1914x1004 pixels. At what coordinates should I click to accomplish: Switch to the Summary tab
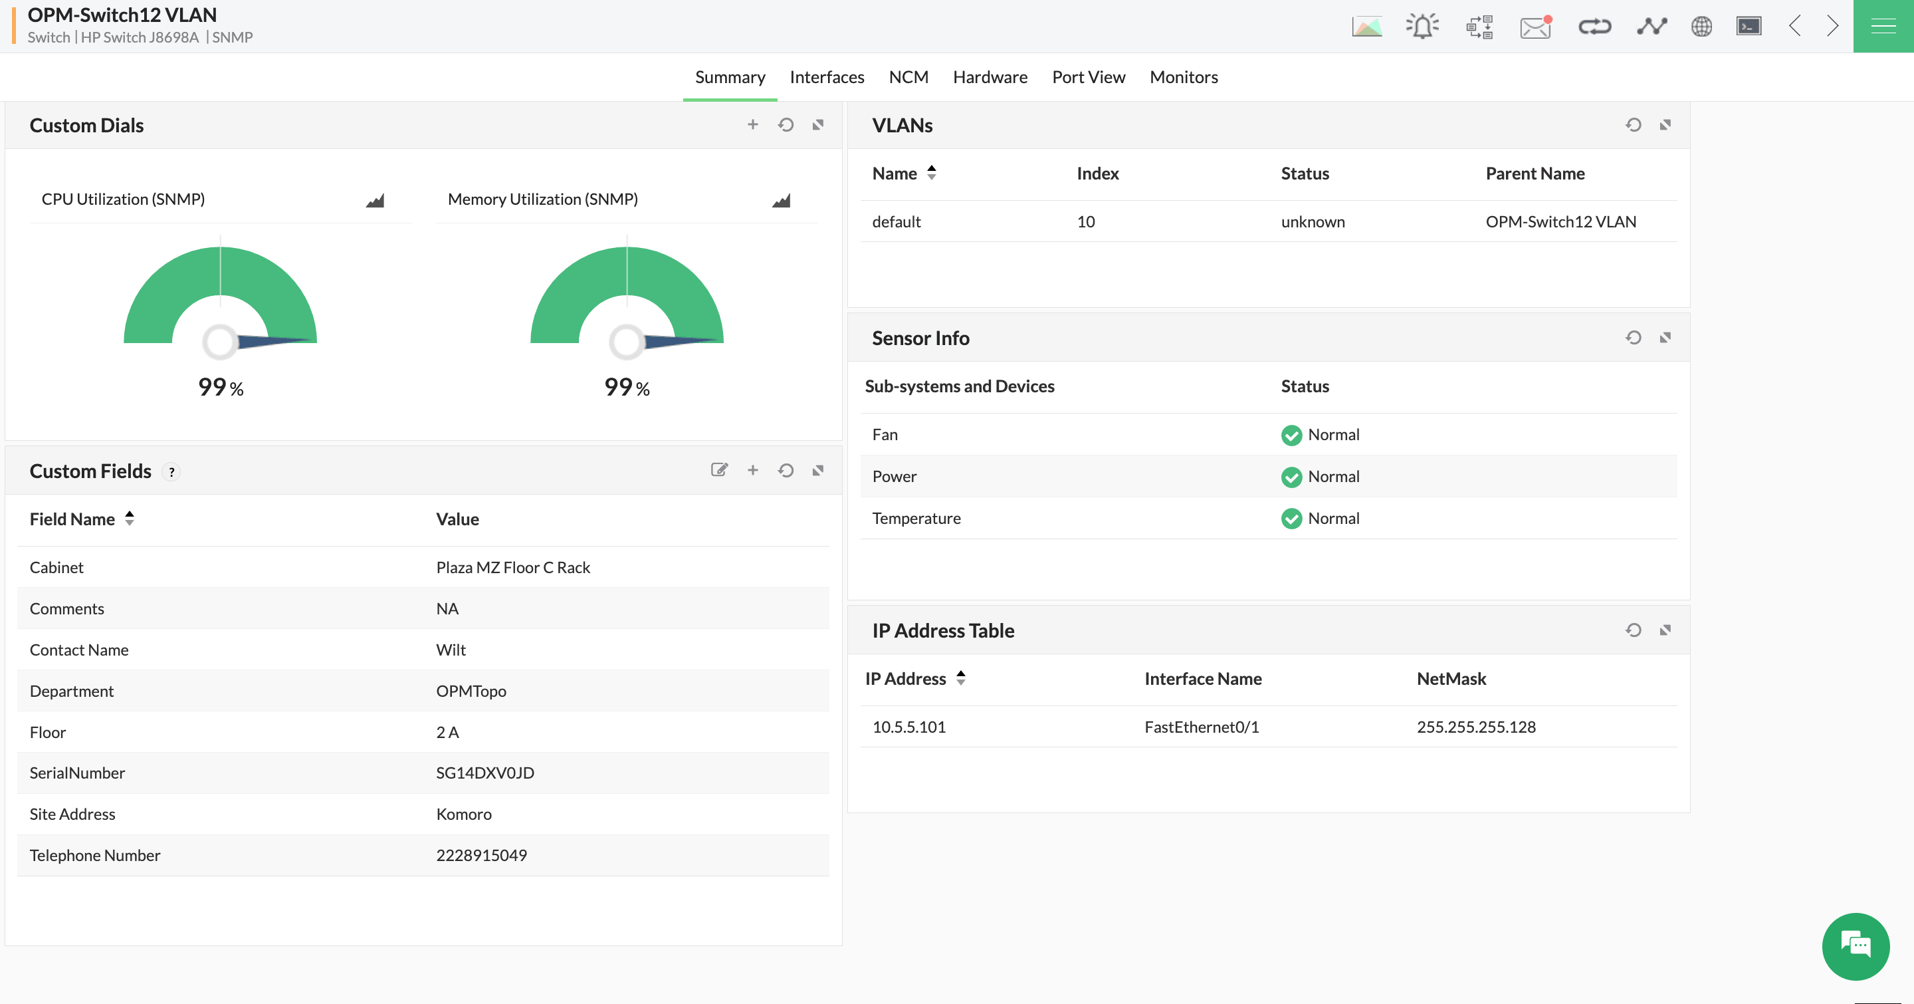point(730,77)
